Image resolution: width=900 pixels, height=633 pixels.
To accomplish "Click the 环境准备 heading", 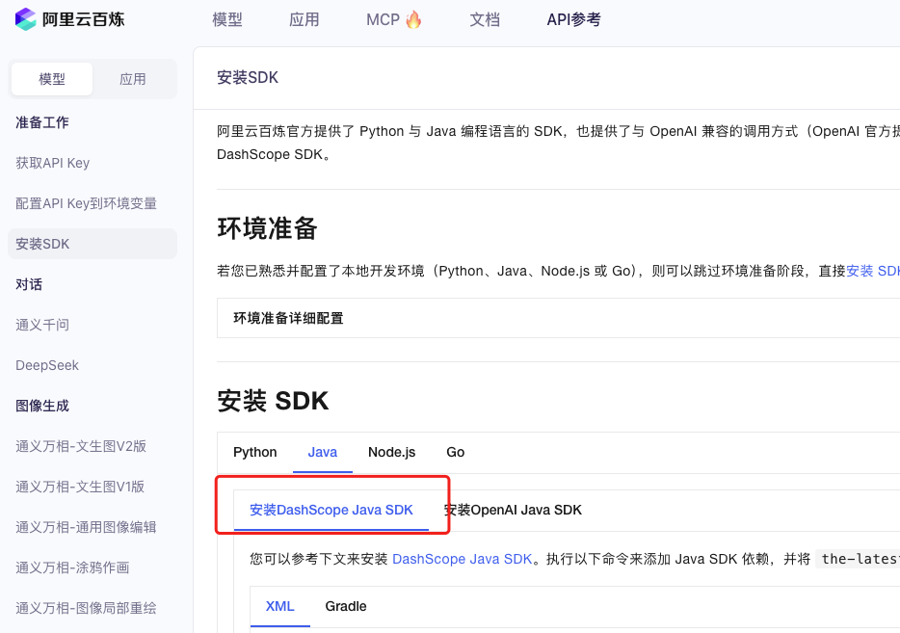I will point(267,227).
